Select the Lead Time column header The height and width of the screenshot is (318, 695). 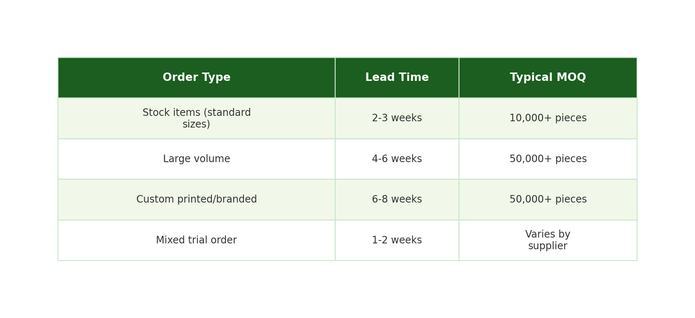click(x=397, y=78)
